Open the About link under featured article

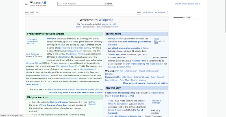[99, 93]
